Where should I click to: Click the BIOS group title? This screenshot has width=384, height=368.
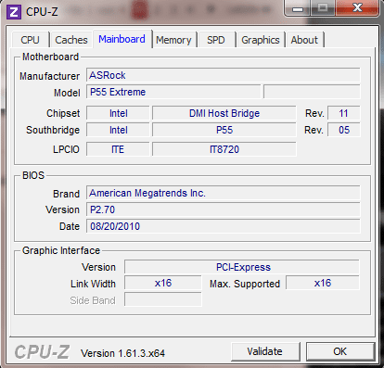click(x=33, y=175)
